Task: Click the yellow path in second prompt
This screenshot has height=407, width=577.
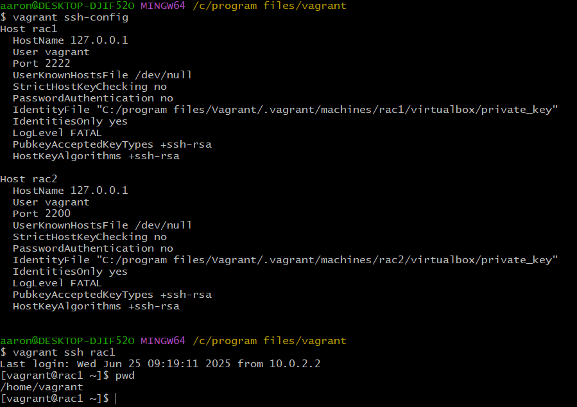Action: 269,341
